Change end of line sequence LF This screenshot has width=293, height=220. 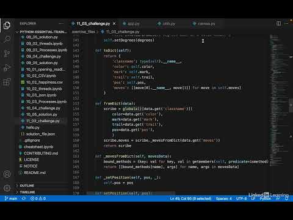(253, 199)
